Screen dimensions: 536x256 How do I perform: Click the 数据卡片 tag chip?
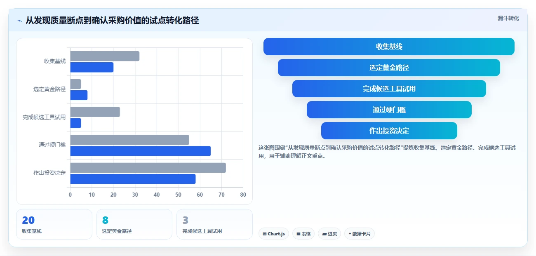[x=360, y=234]
